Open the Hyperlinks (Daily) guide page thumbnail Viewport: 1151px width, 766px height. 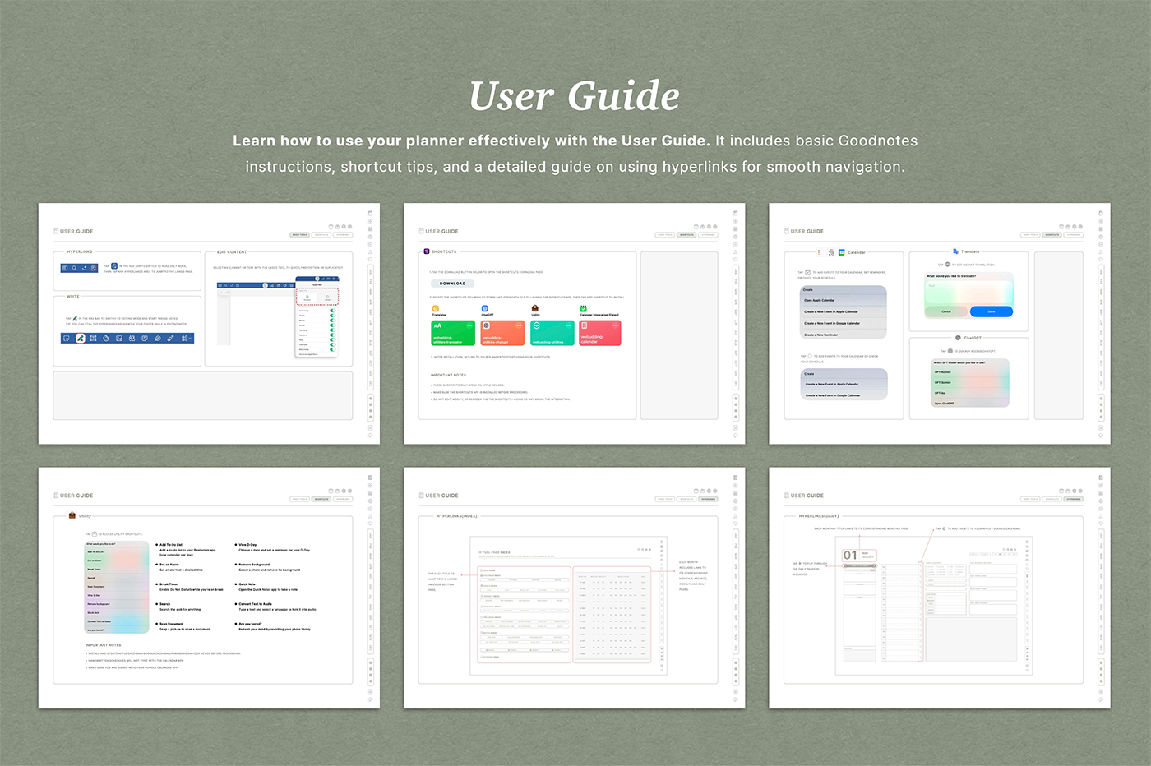click(939, 588)
